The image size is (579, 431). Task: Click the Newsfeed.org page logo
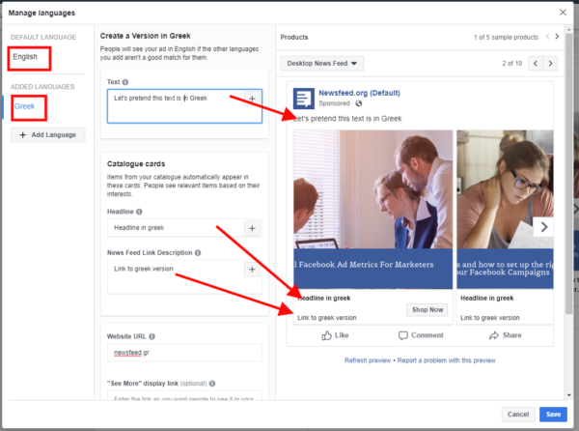coord(304,98)
